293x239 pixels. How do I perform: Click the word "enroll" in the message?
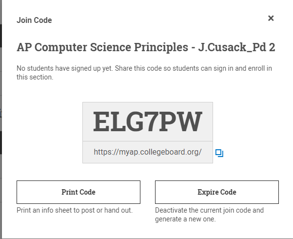click(254, 68)
